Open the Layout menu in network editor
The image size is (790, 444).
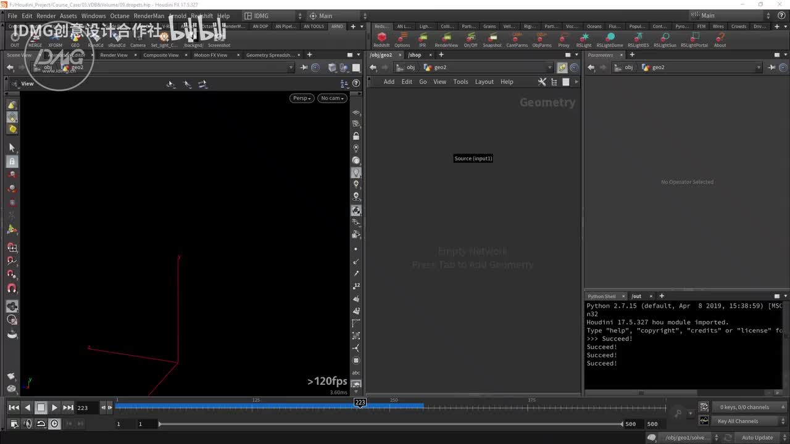484,82
